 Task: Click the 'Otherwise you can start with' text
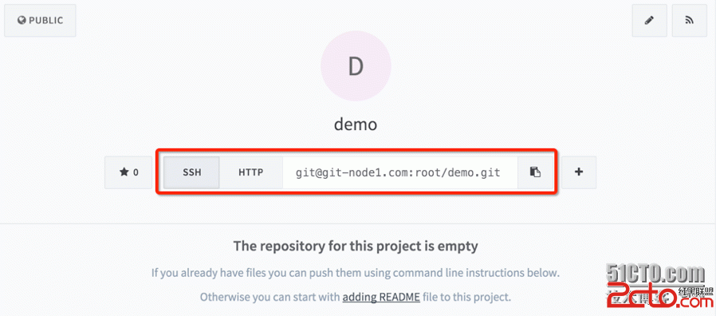270,298
